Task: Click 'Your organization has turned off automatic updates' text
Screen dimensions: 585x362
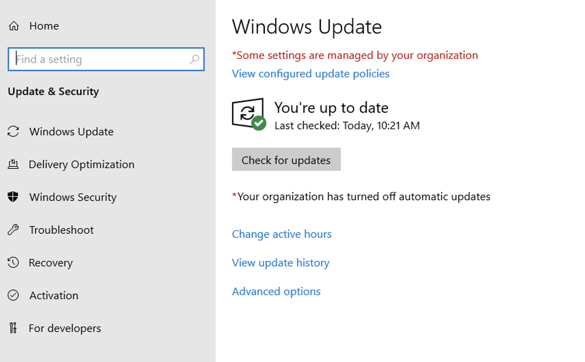Action: (361, 197)
